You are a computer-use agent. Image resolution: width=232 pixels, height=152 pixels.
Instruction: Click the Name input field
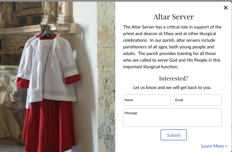[147, 100]
